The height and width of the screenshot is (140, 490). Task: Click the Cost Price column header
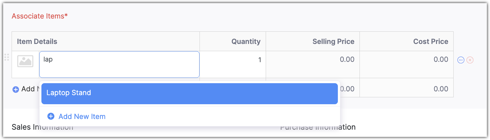430,41
